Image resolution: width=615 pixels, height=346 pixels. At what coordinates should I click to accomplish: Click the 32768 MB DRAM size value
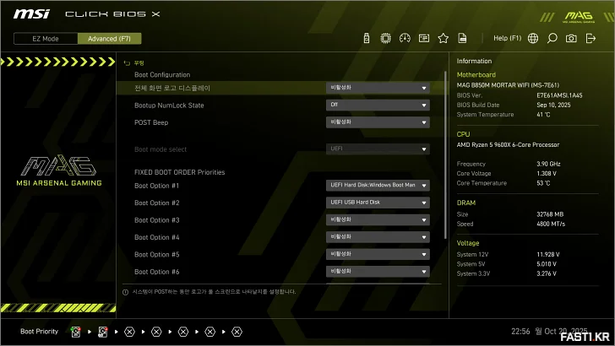[550, 214]
